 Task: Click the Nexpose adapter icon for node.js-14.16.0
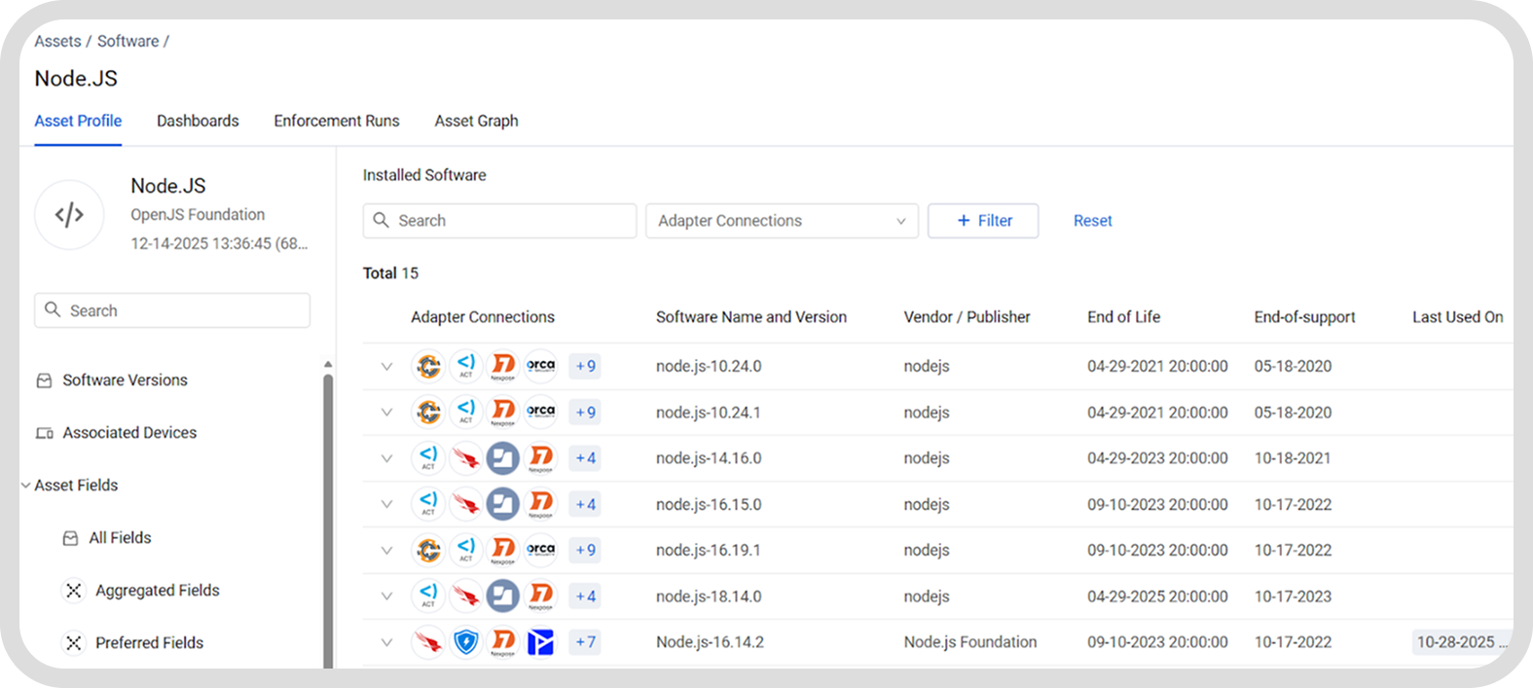tap(540, 458)
